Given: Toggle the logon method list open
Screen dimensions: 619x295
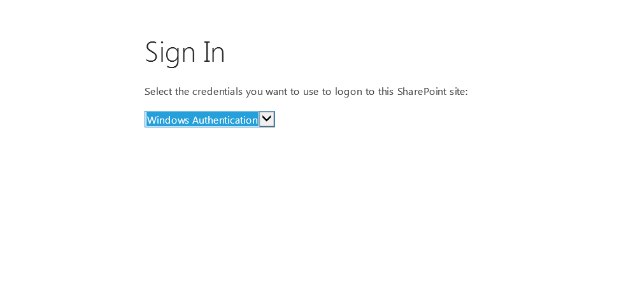Looking at the screenshot, I should 210,119.
